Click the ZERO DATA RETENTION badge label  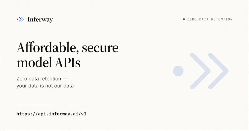coord(210,19)
